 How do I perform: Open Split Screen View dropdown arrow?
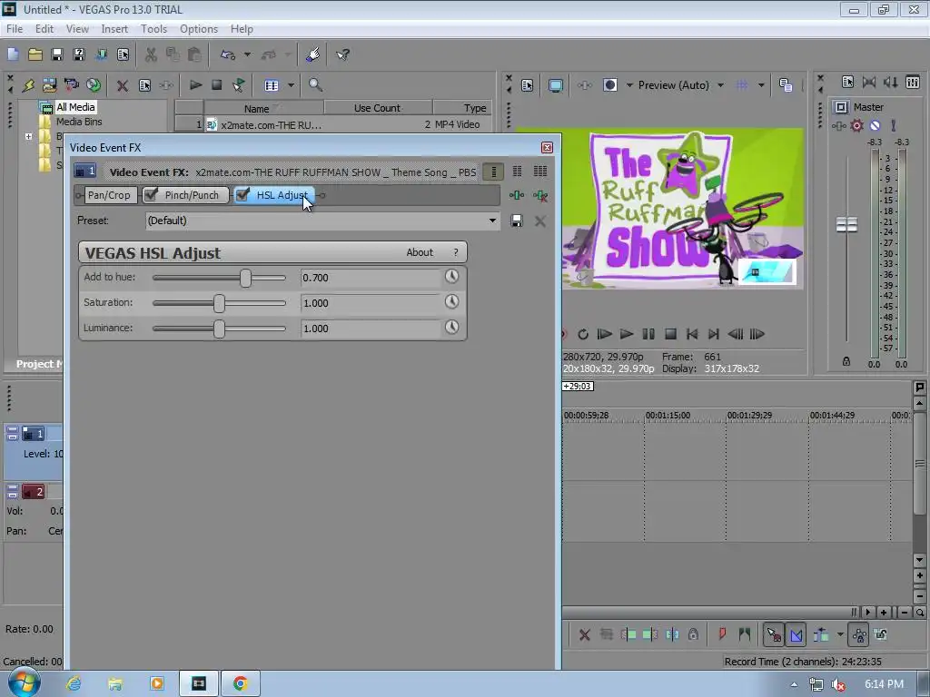point(629,85)
